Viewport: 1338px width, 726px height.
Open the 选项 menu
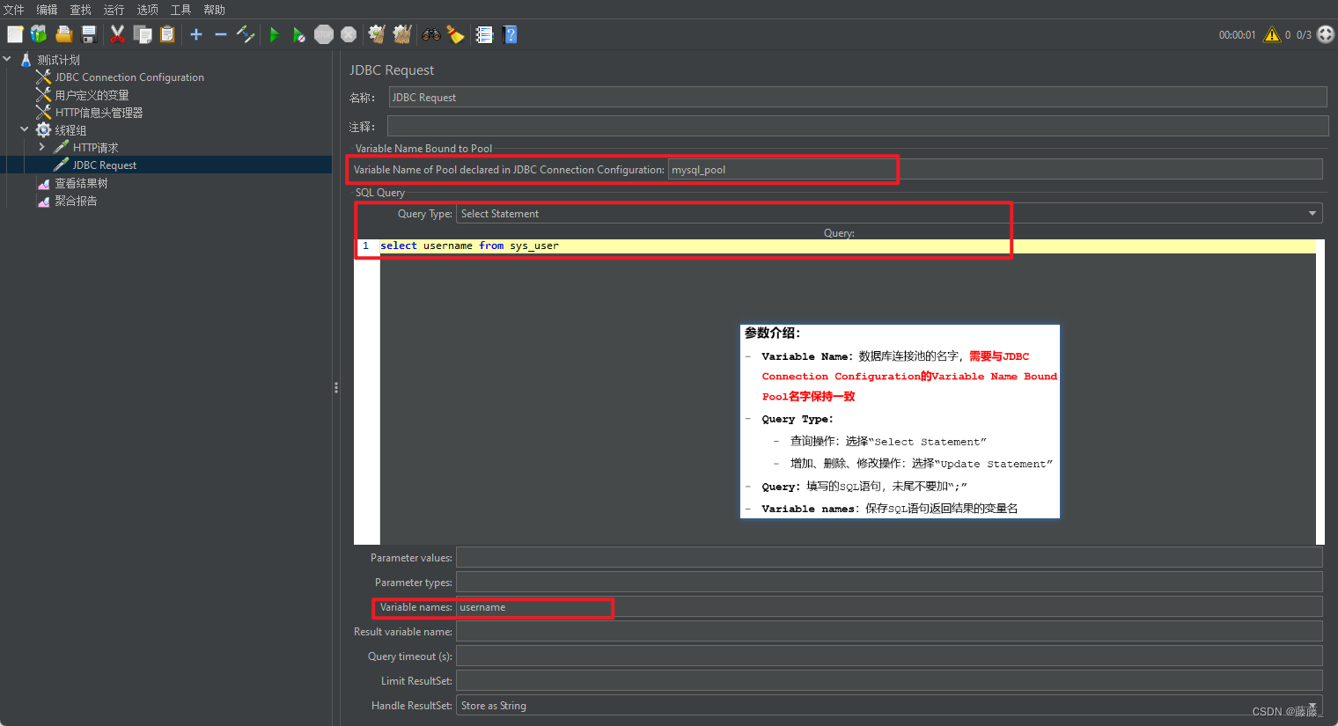[147, 10]
